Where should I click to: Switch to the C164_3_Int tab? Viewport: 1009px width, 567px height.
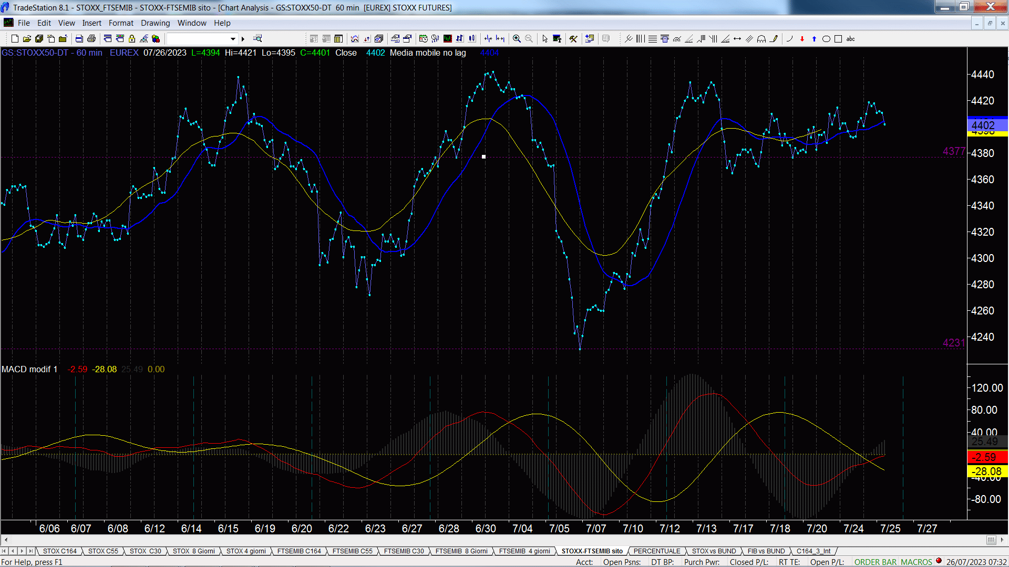pos(814,551)
